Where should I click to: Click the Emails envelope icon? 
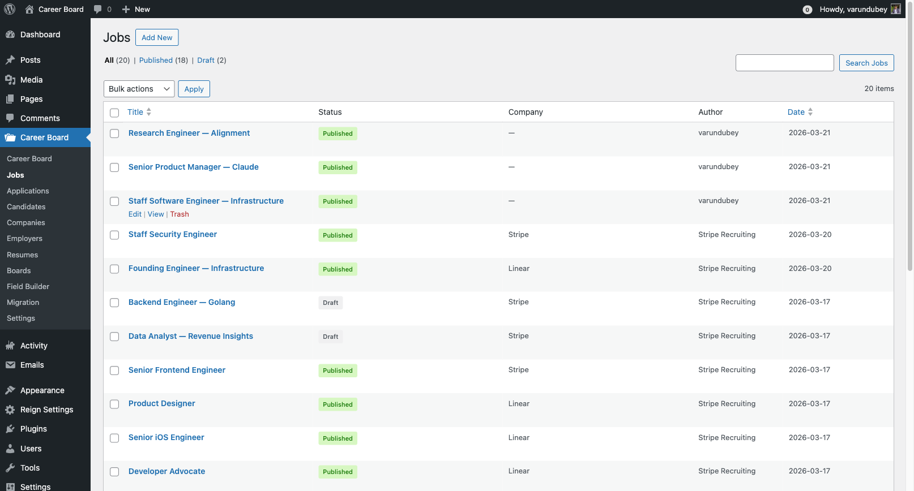tap(10, 365)
